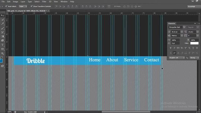Image resolution: width=201 pixels, height=113 pixels.
Task: Click the baseline shift 0 pt field
Action: 175,43
